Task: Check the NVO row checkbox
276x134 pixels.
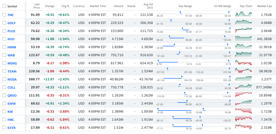Action: (x=4, y=39)
